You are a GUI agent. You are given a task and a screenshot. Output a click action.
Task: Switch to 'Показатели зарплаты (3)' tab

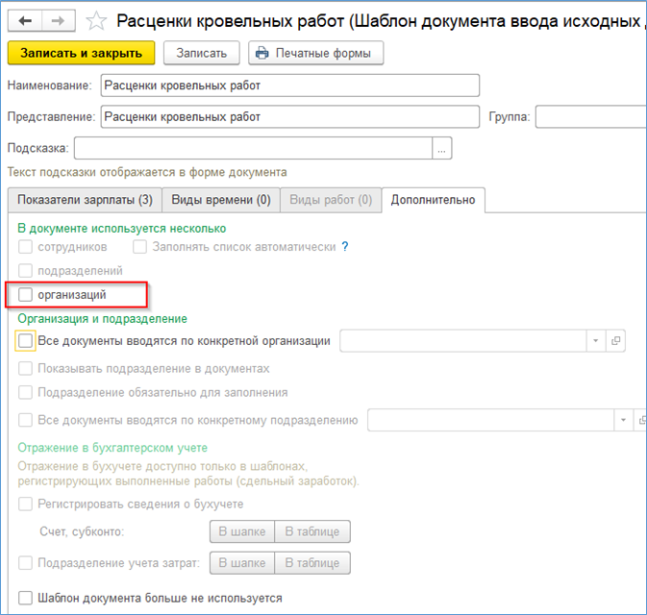point(84,200)
